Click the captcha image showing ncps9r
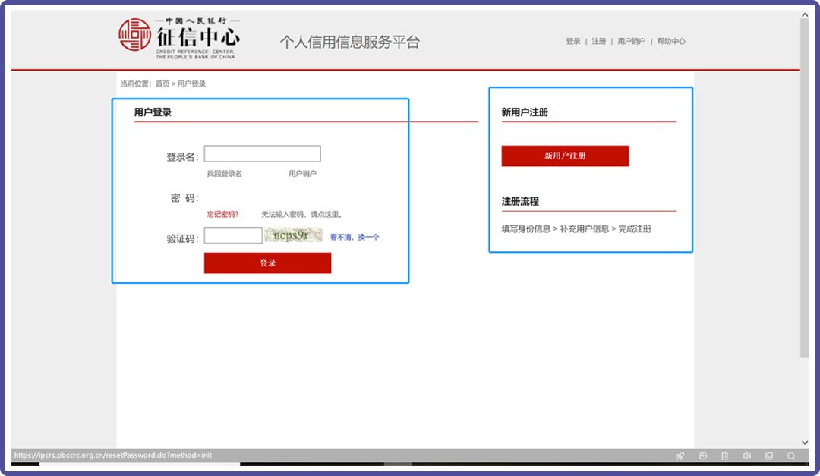820x476 pixels. [x=294, y=236]
